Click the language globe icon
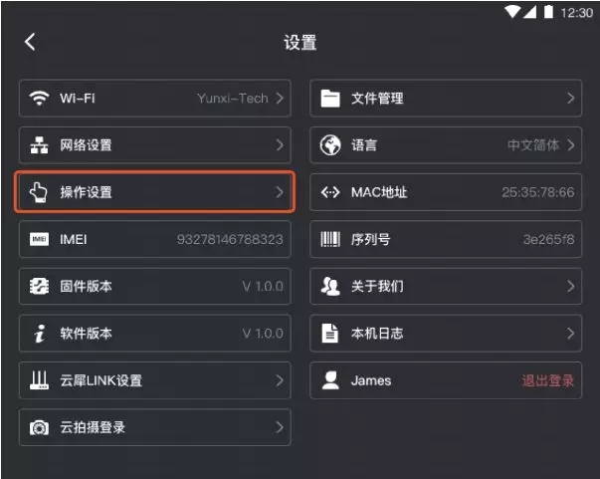 [x=329, y=145]
